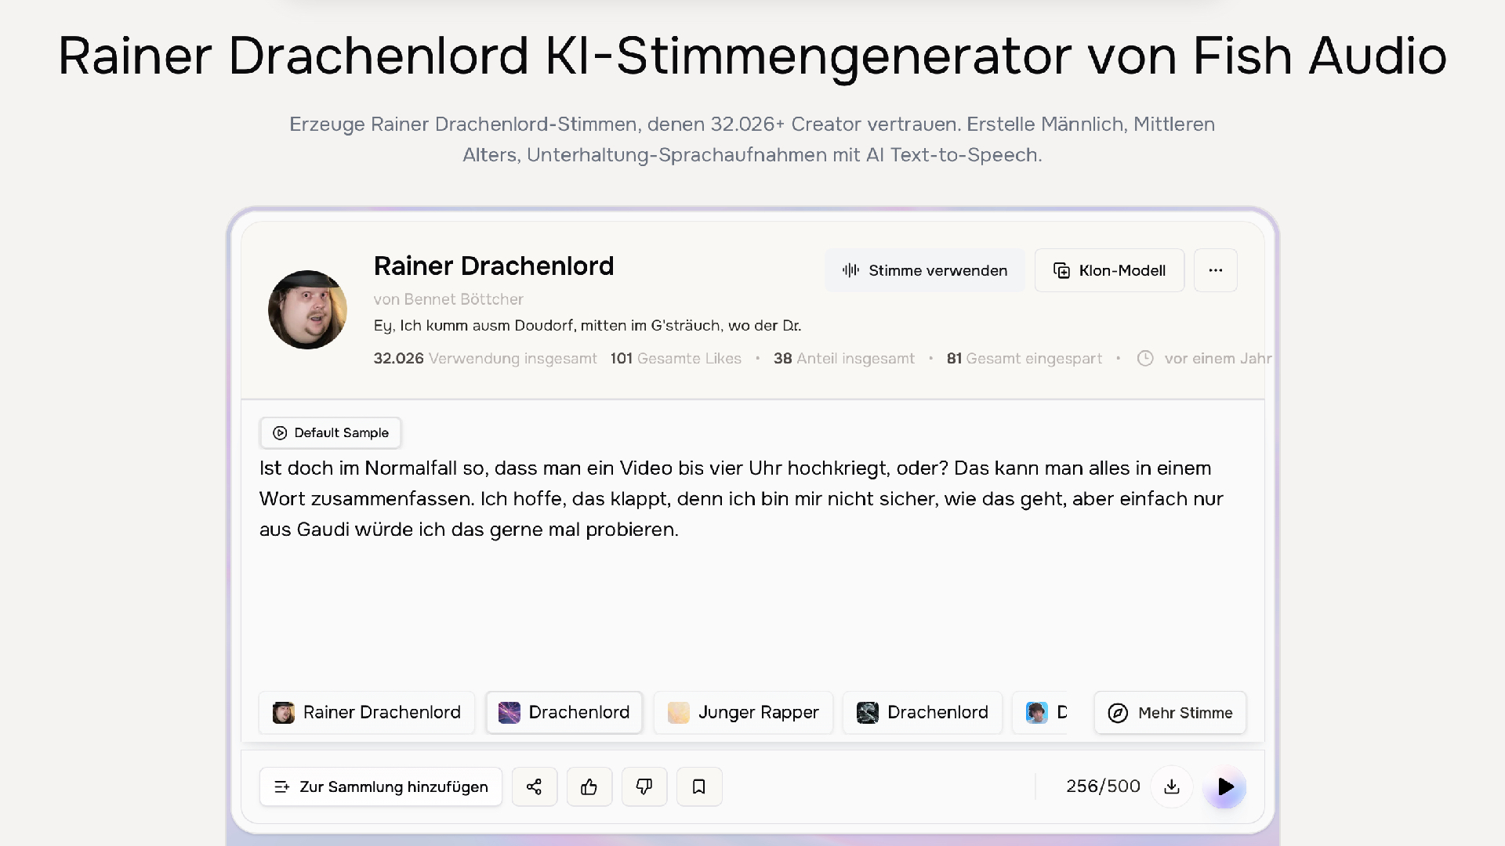Click the Stimme verwenden button
Image resolution: width=1505 pixels, height=846 pixels.
(924, 270)
